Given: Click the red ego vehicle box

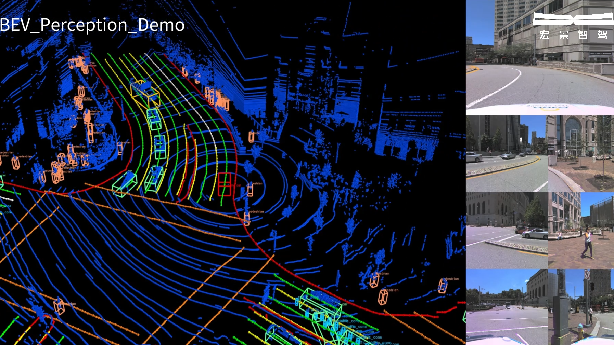Looking at the screenshot, I should (225, 184).
